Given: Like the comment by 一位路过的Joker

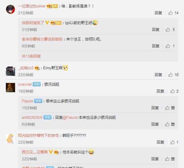Looking at the screenshot, I should [x=173, y=13].
